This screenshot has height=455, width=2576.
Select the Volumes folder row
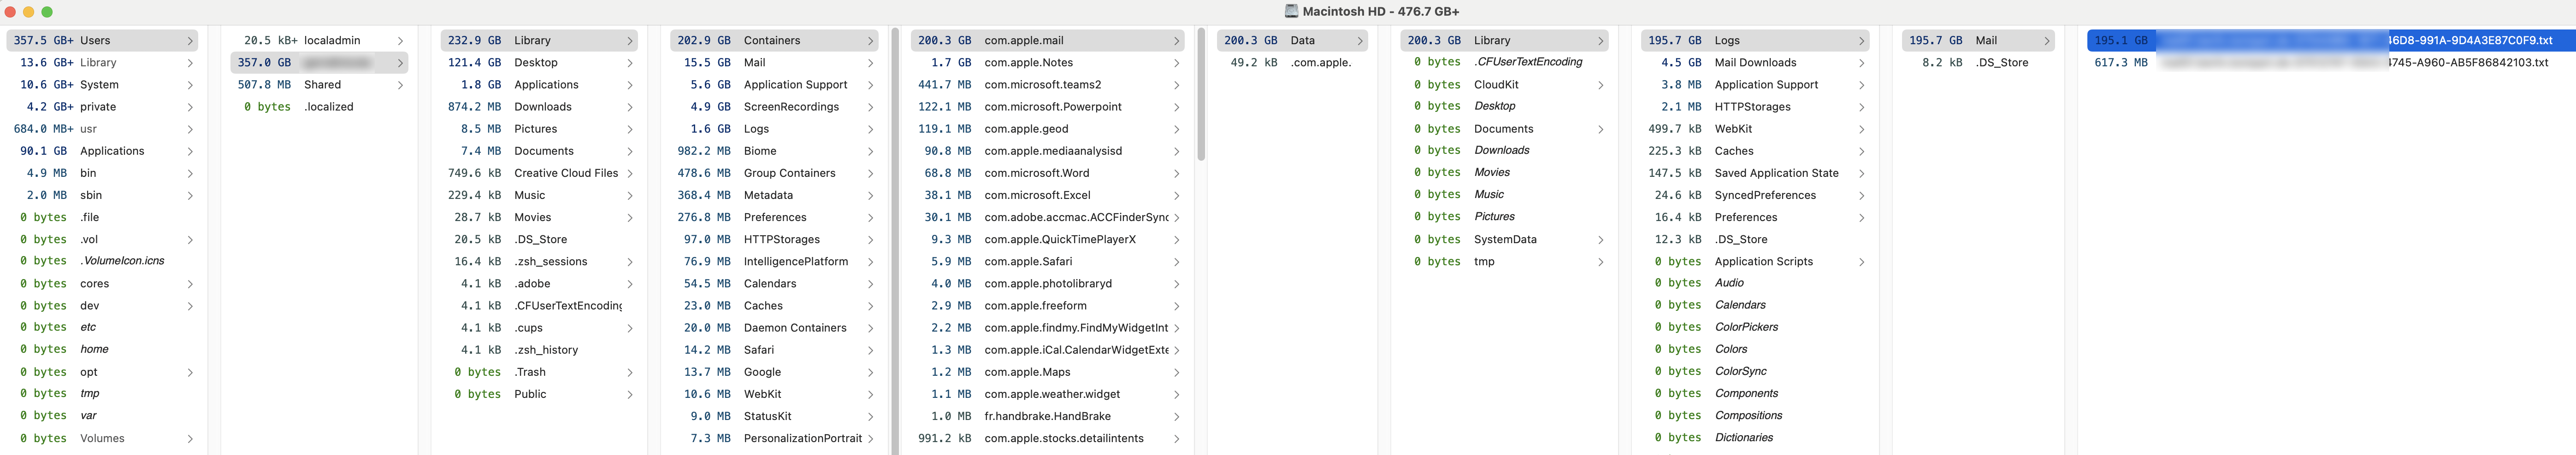click(102, 438)
